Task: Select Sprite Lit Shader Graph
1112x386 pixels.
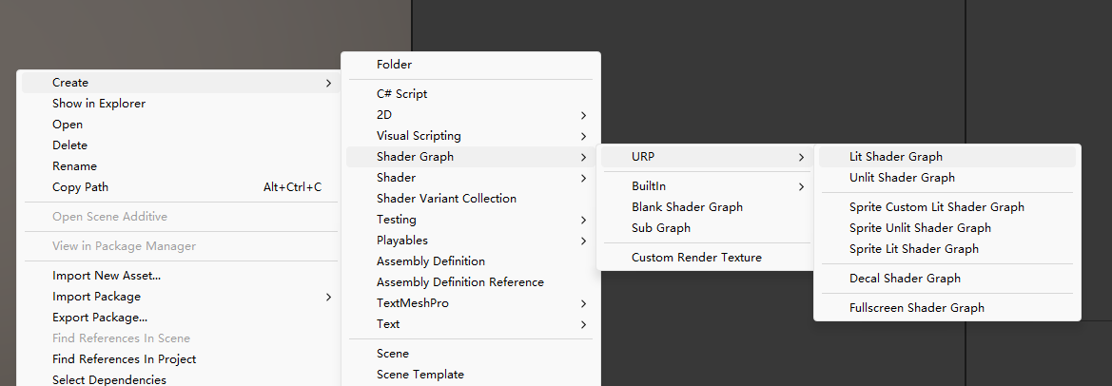Action: (x=913, y=249)
